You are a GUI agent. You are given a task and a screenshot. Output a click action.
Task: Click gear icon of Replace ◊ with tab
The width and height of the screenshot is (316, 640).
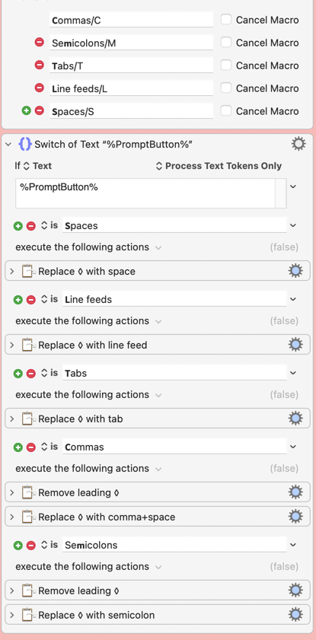click(x=295, y=419)
